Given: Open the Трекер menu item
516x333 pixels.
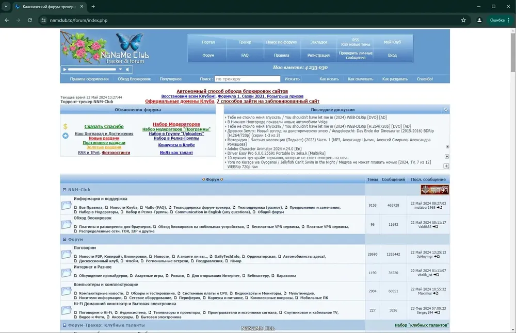Looking at the screenshot, I should (x=245, y=42).
